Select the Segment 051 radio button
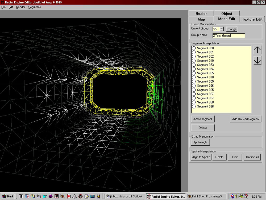Screen dimensions: 266x200 pos(194,52)
